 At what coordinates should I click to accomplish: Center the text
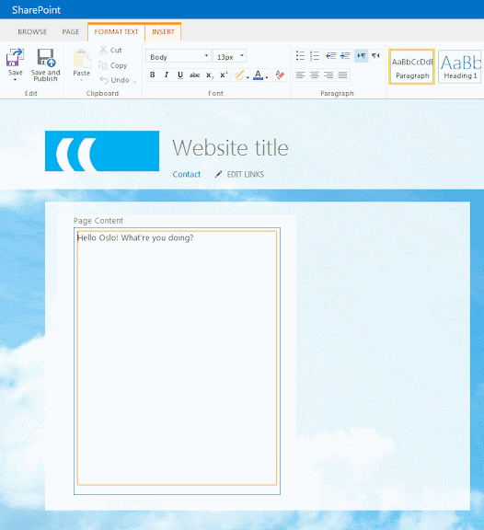315,75
